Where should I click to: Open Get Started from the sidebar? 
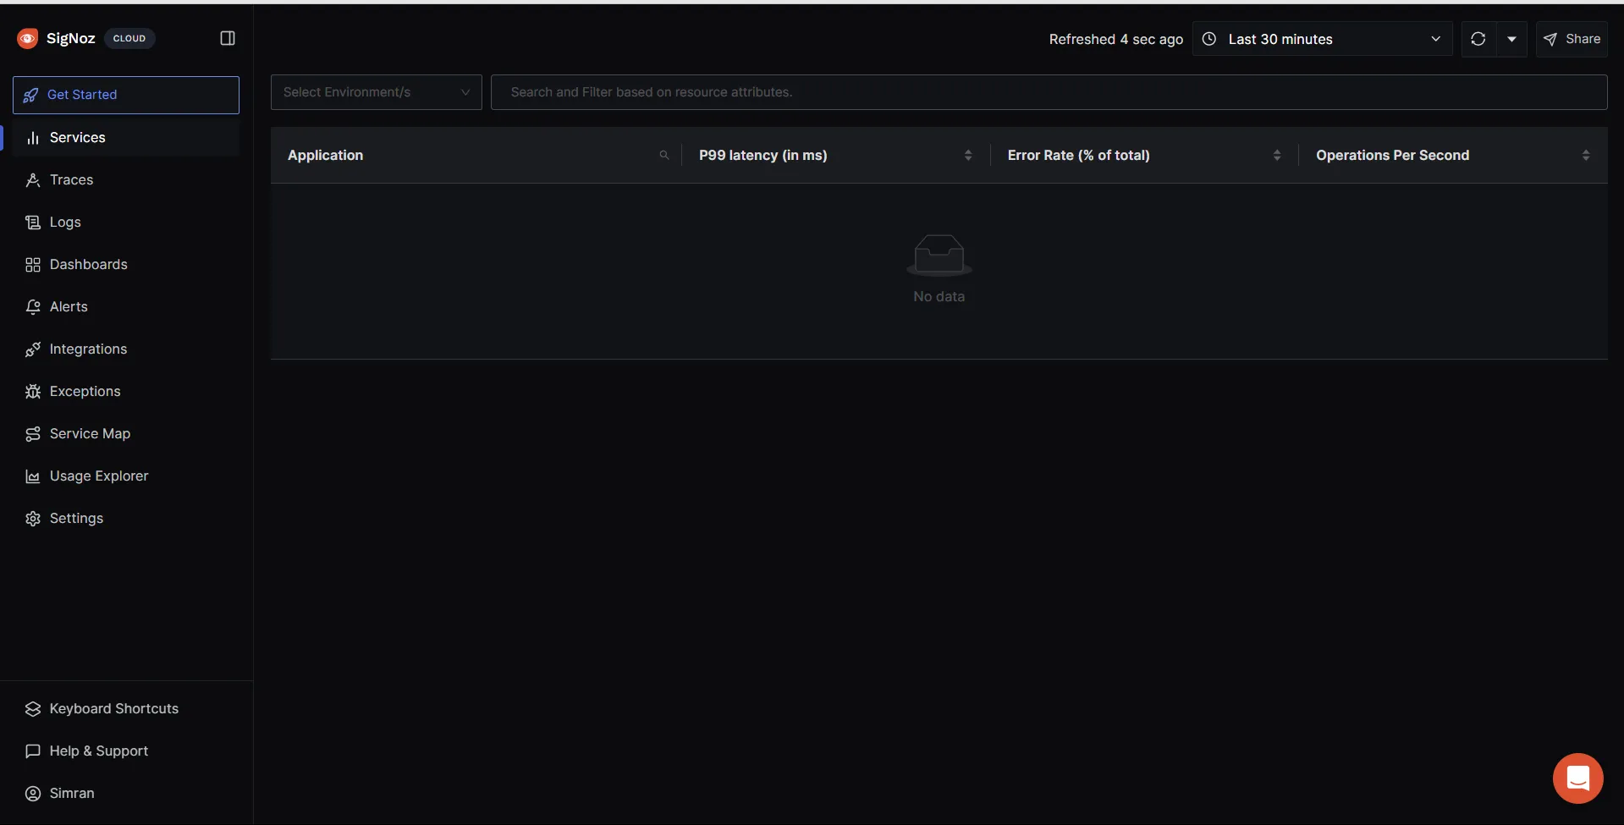(126, 95)
